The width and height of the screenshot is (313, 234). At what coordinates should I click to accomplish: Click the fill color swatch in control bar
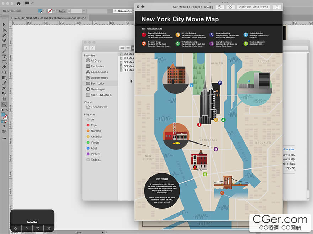[x=40, y=11]
